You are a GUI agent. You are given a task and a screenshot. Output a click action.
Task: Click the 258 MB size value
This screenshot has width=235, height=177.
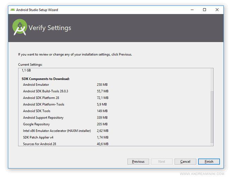(x=102, y=85)
